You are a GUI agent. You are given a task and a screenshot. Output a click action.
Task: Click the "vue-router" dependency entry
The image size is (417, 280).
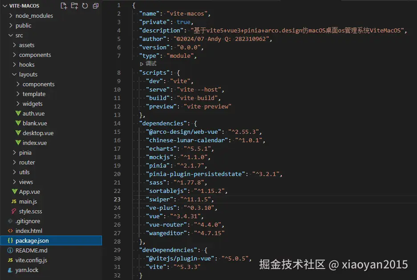(185, 225)
